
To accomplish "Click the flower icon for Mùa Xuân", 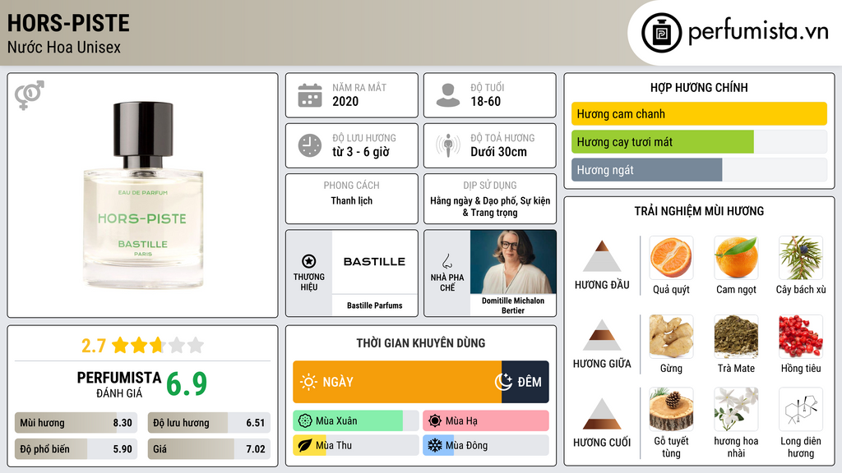I will [x=305, y=421].
